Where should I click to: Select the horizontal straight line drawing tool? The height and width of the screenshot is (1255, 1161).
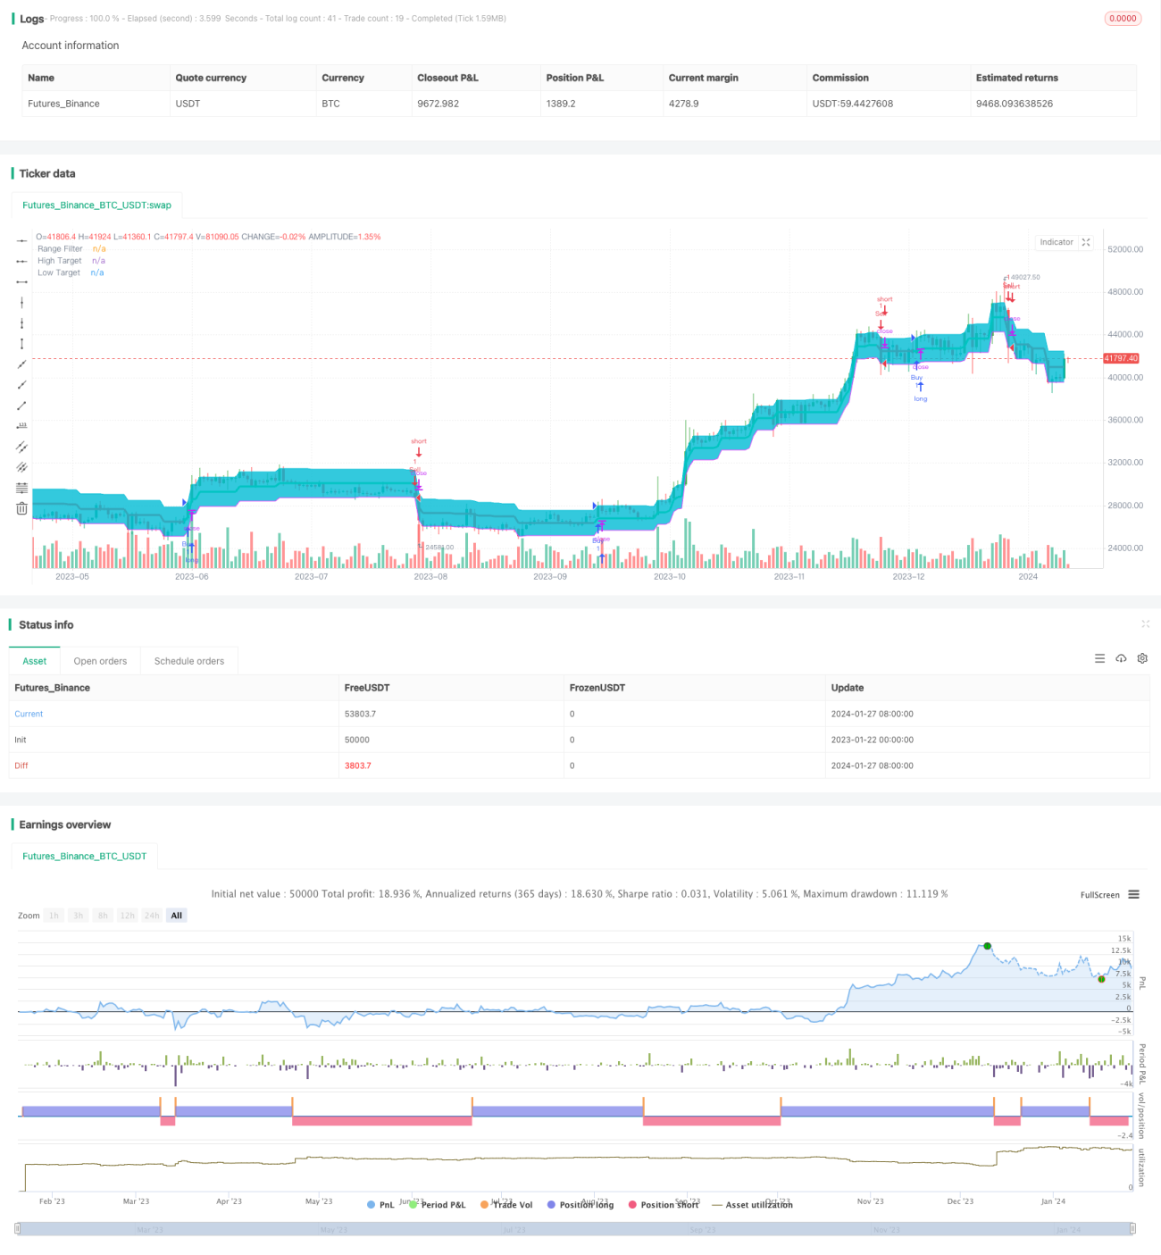pos(21,240)
